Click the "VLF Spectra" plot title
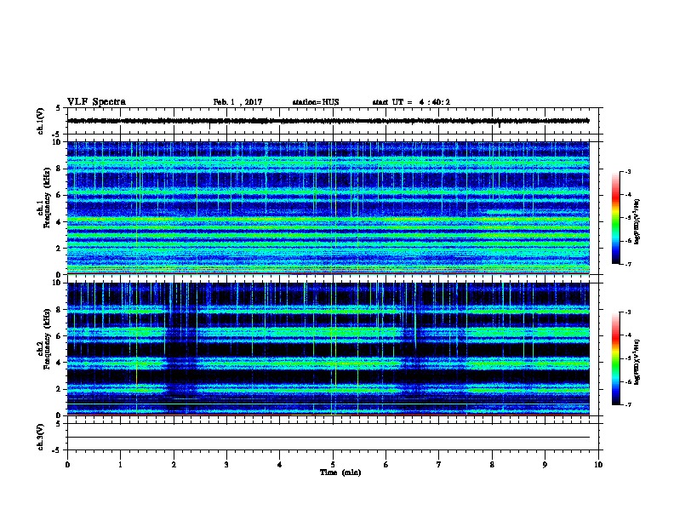 [x=96, y=102]
